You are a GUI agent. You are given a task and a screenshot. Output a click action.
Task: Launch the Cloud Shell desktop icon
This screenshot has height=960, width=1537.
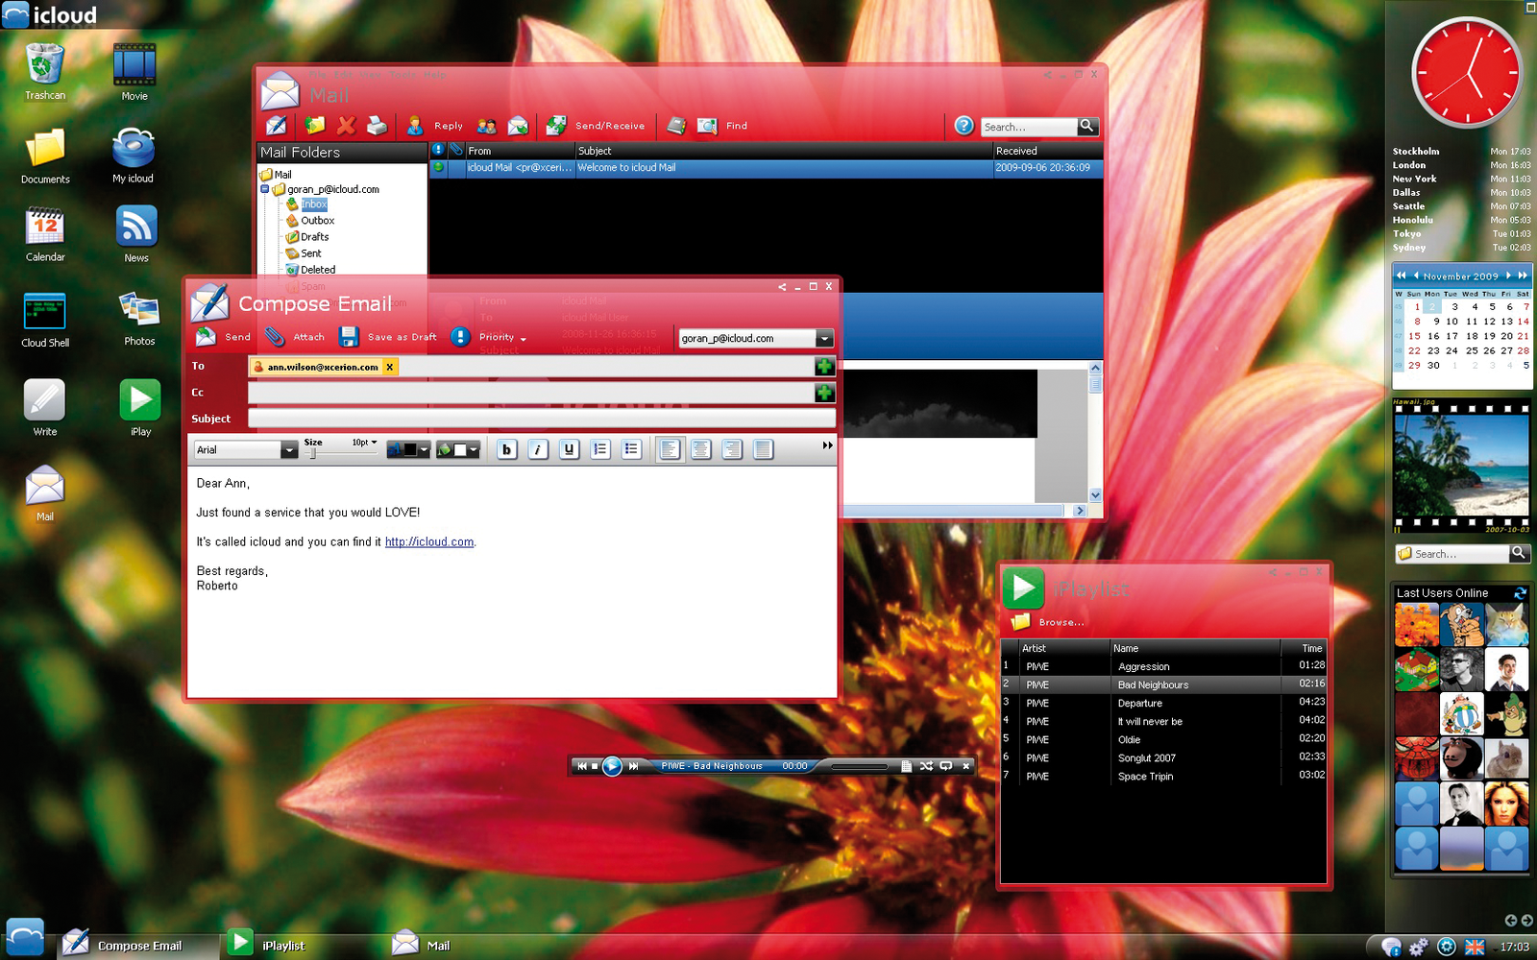click(x=45, y=320)
